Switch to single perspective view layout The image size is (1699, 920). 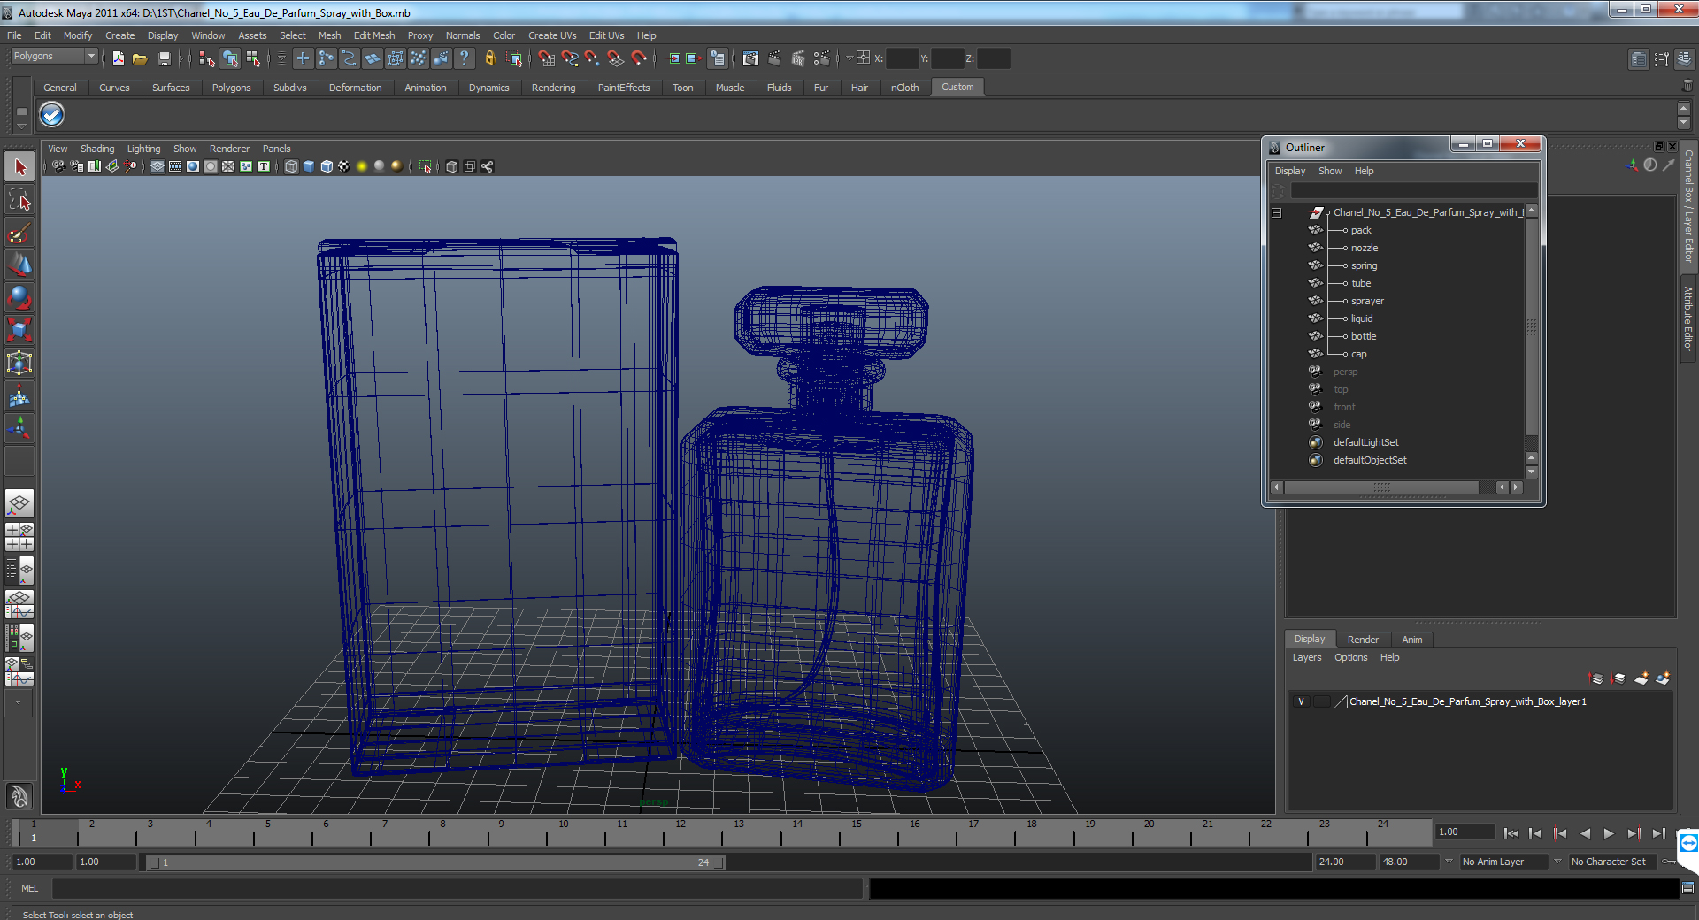click(x=19, y=503)
